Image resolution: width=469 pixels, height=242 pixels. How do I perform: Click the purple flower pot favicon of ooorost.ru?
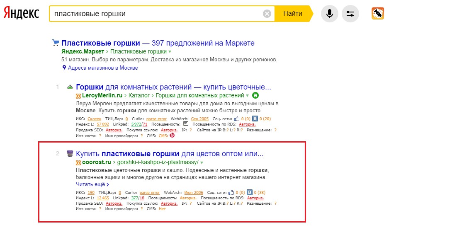[70, 154]
